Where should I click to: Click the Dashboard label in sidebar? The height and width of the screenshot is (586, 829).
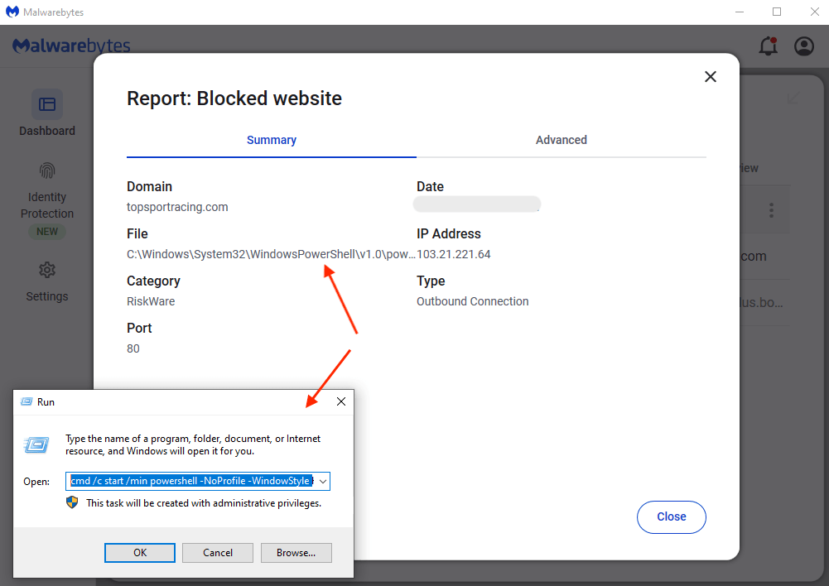47,131
